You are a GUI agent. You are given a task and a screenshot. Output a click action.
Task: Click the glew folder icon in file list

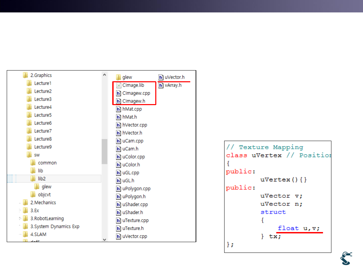tap(118, 77)
